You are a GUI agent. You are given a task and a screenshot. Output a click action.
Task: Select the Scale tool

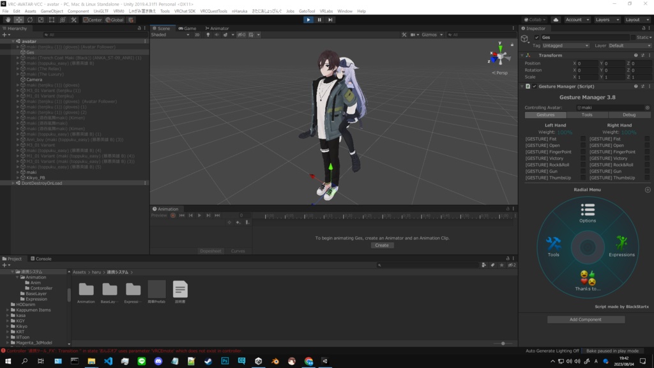[41, 19]
